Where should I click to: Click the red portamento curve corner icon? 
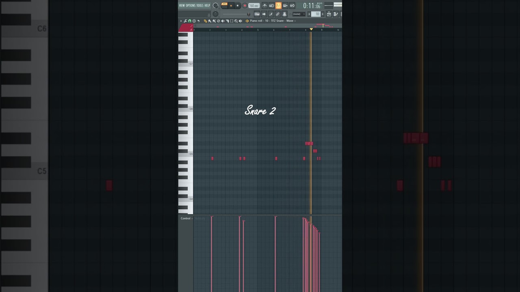[x=191, y=26]
